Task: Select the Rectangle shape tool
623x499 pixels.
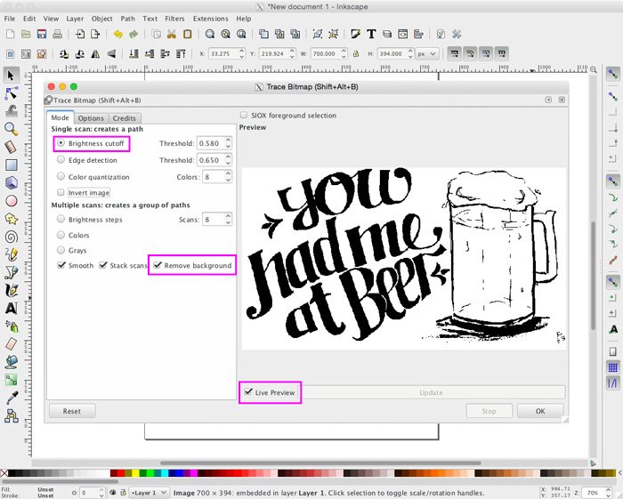Action: tap(11, 165)
